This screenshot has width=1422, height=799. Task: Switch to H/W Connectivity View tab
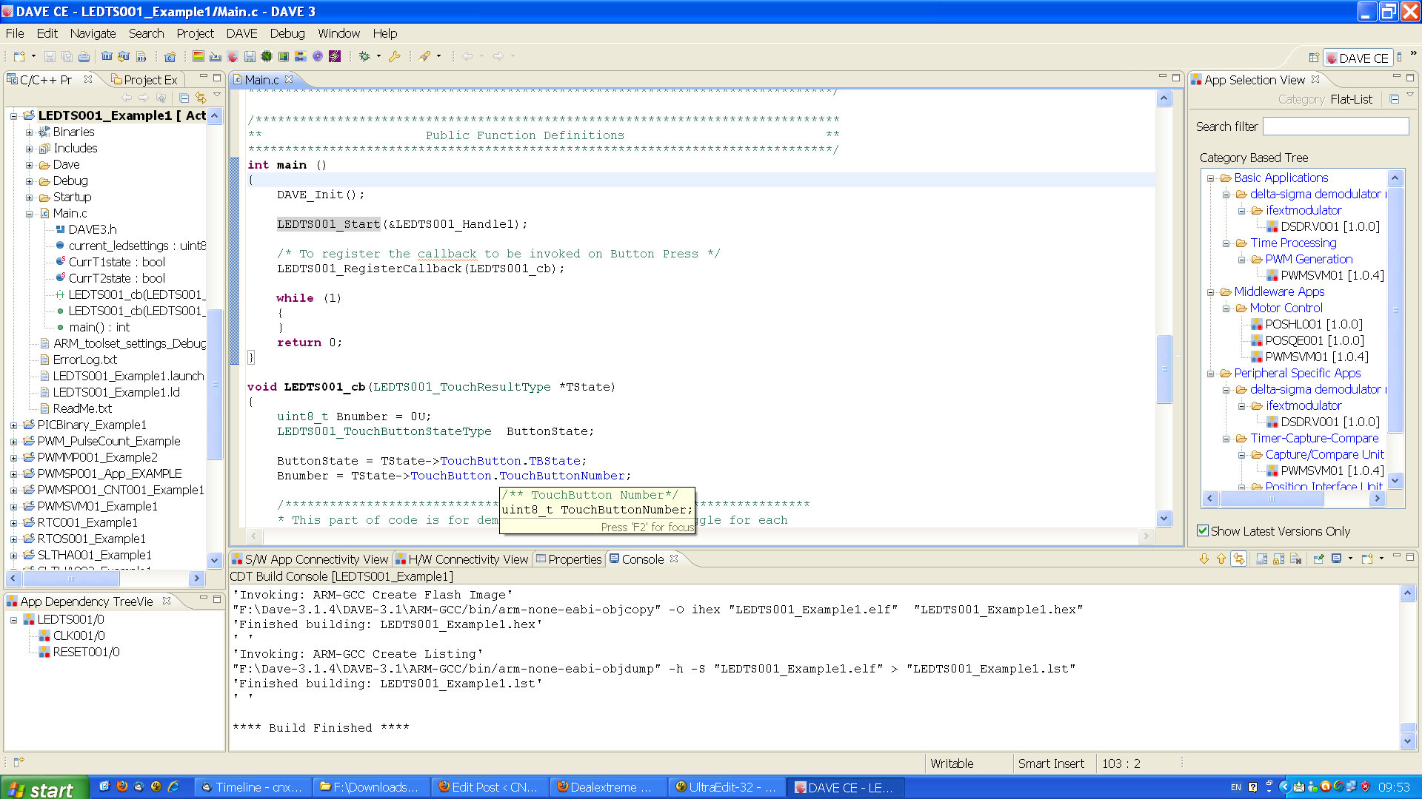pos(461,559)
